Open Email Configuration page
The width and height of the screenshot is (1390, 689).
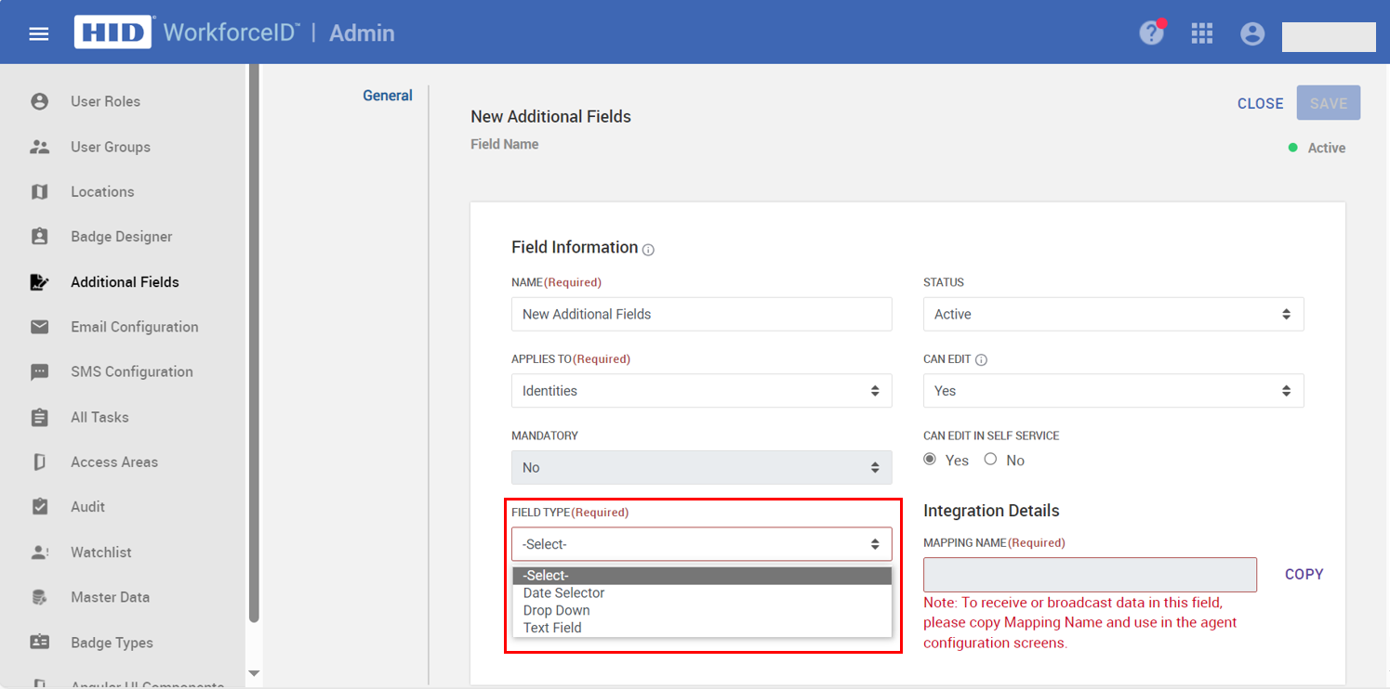(x=135, y=327)
